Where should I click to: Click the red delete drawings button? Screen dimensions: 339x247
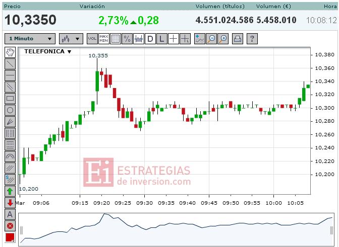coord(10,226)
